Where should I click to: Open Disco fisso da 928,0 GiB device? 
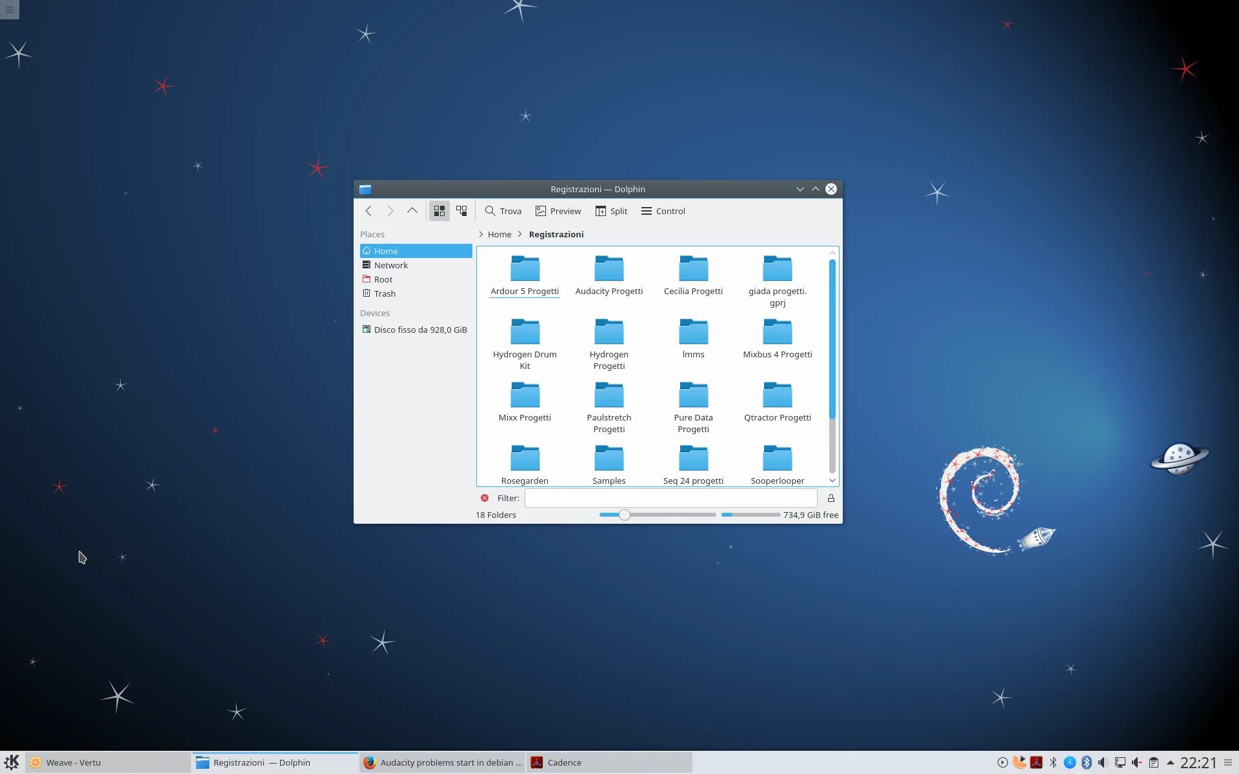(x=420, y=330)
